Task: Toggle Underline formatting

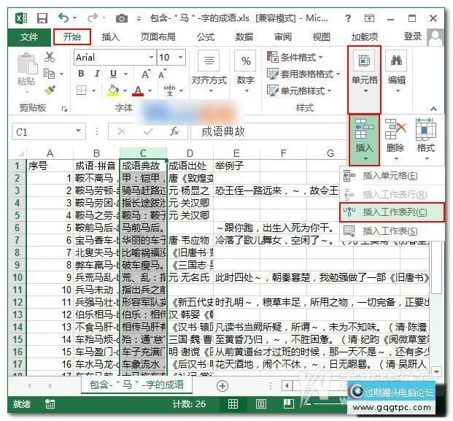Action: coord(113,74)
